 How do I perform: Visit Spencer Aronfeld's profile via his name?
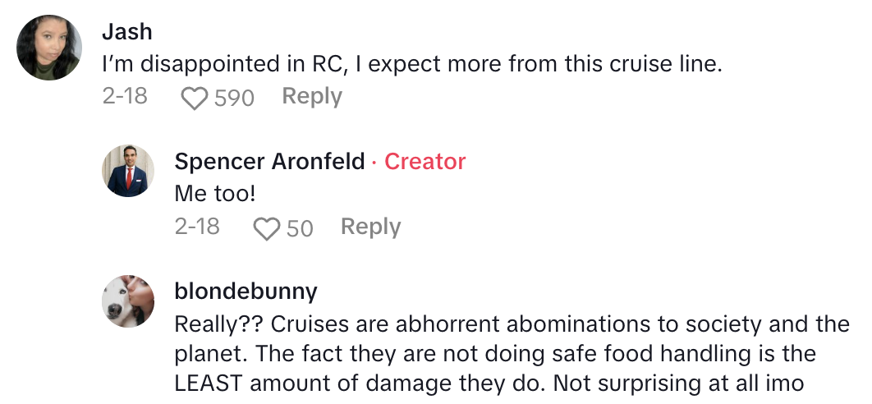pos(269,162)
